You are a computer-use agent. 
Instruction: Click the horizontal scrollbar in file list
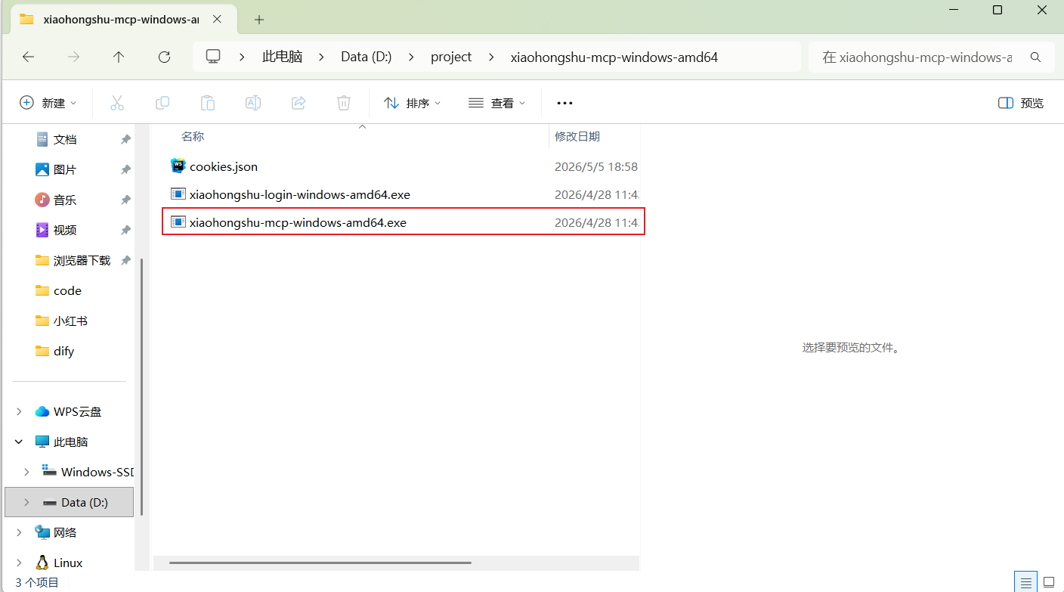(320, 563)
